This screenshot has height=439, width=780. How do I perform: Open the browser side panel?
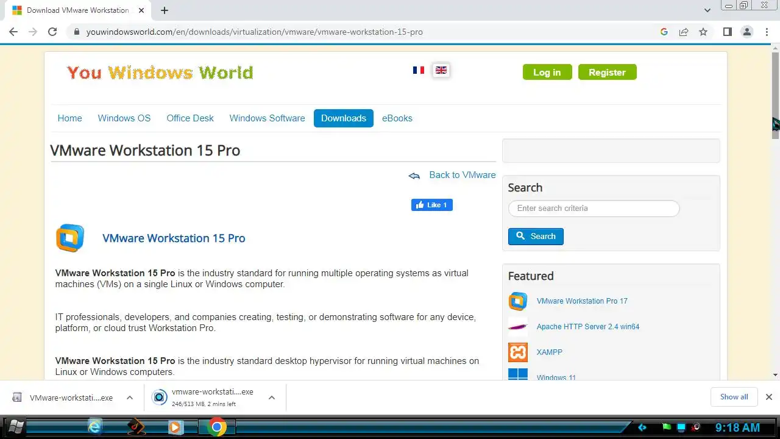point(727,32)
